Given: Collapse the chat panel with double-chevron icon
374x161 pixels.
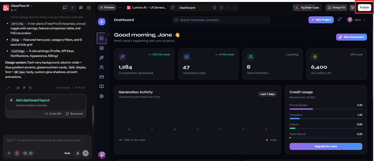Looking at the screenshot, I should pos(89,8).
